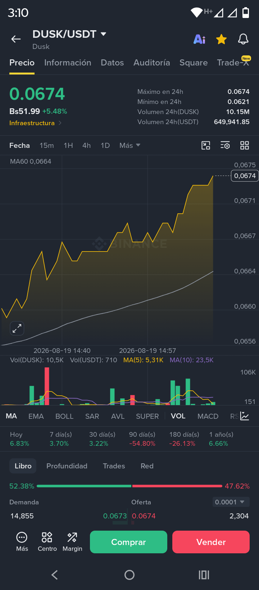Enable the EMA indicator
The height and width of the screenshot is (590, 259).
click(x=36, y=416)
